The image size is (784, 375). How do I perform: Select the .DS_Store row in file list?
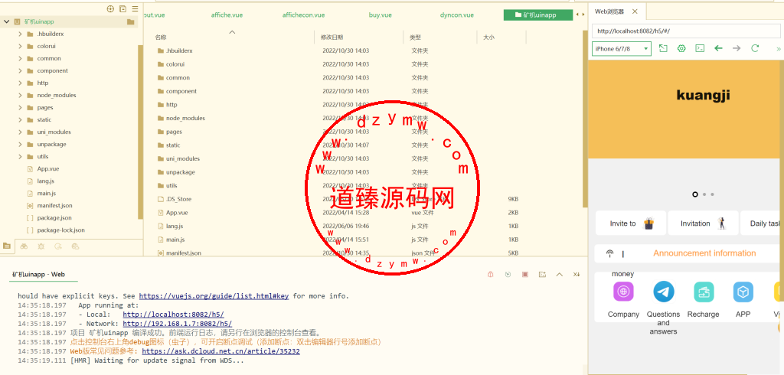338,199
